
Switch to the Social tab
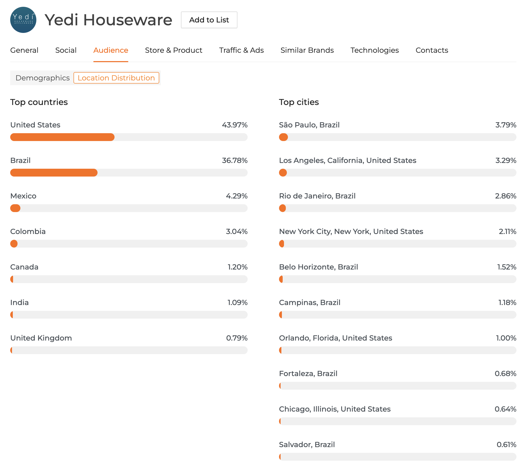(x=66, y=50)
